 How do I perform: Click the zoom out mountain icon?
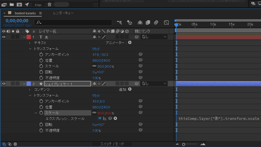pos(177,144)
